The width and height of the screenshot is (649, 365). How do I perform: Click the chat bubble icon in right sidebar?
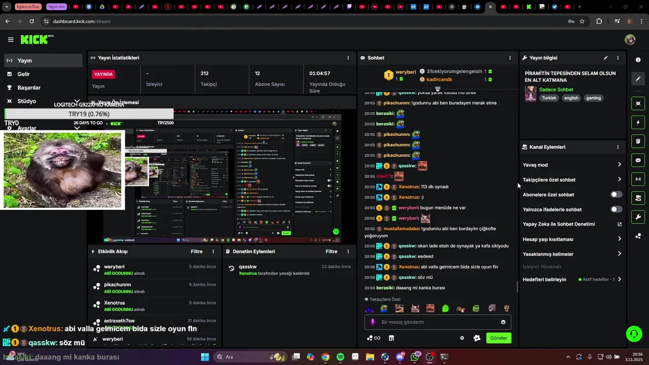638,160
